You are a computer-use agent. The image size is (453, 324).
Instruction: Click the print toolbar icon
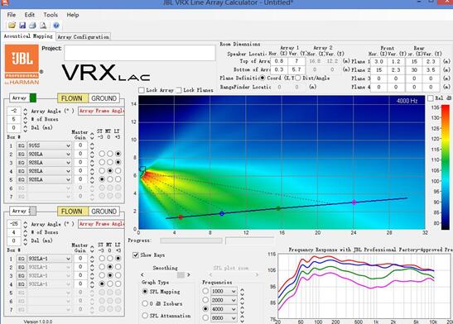(x=32, y=26)
